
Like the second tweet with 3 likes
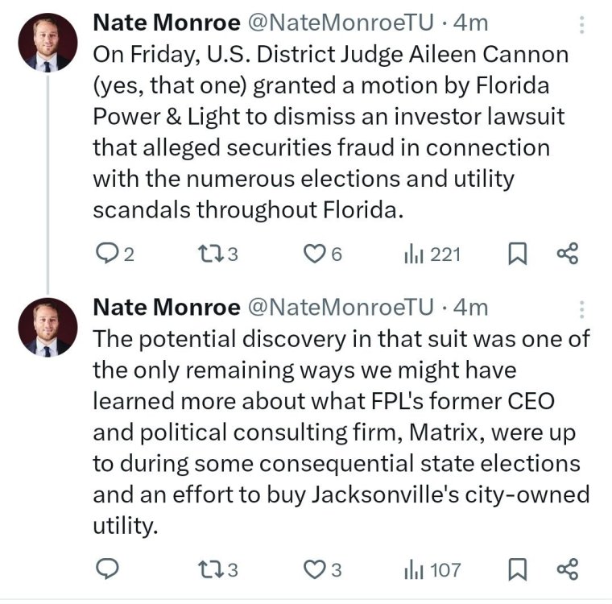[313, 570]
